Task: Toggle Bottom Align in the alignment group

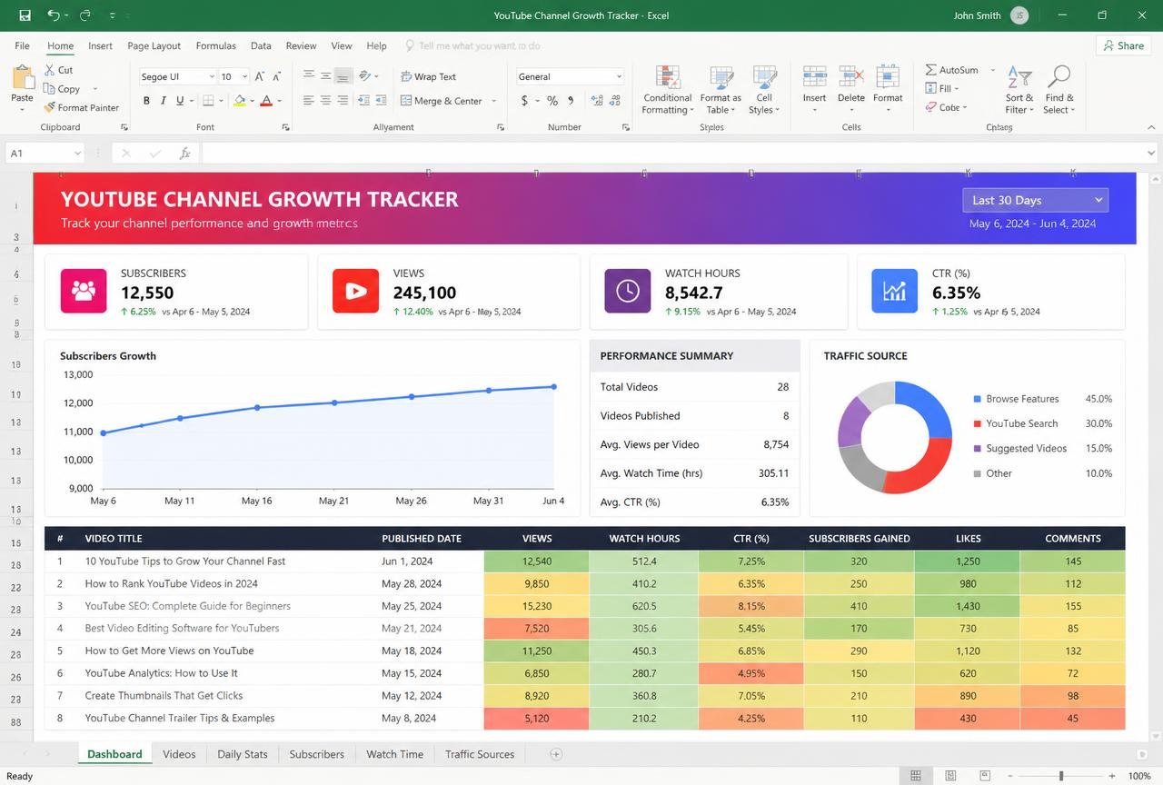Action: pos(343,76)
